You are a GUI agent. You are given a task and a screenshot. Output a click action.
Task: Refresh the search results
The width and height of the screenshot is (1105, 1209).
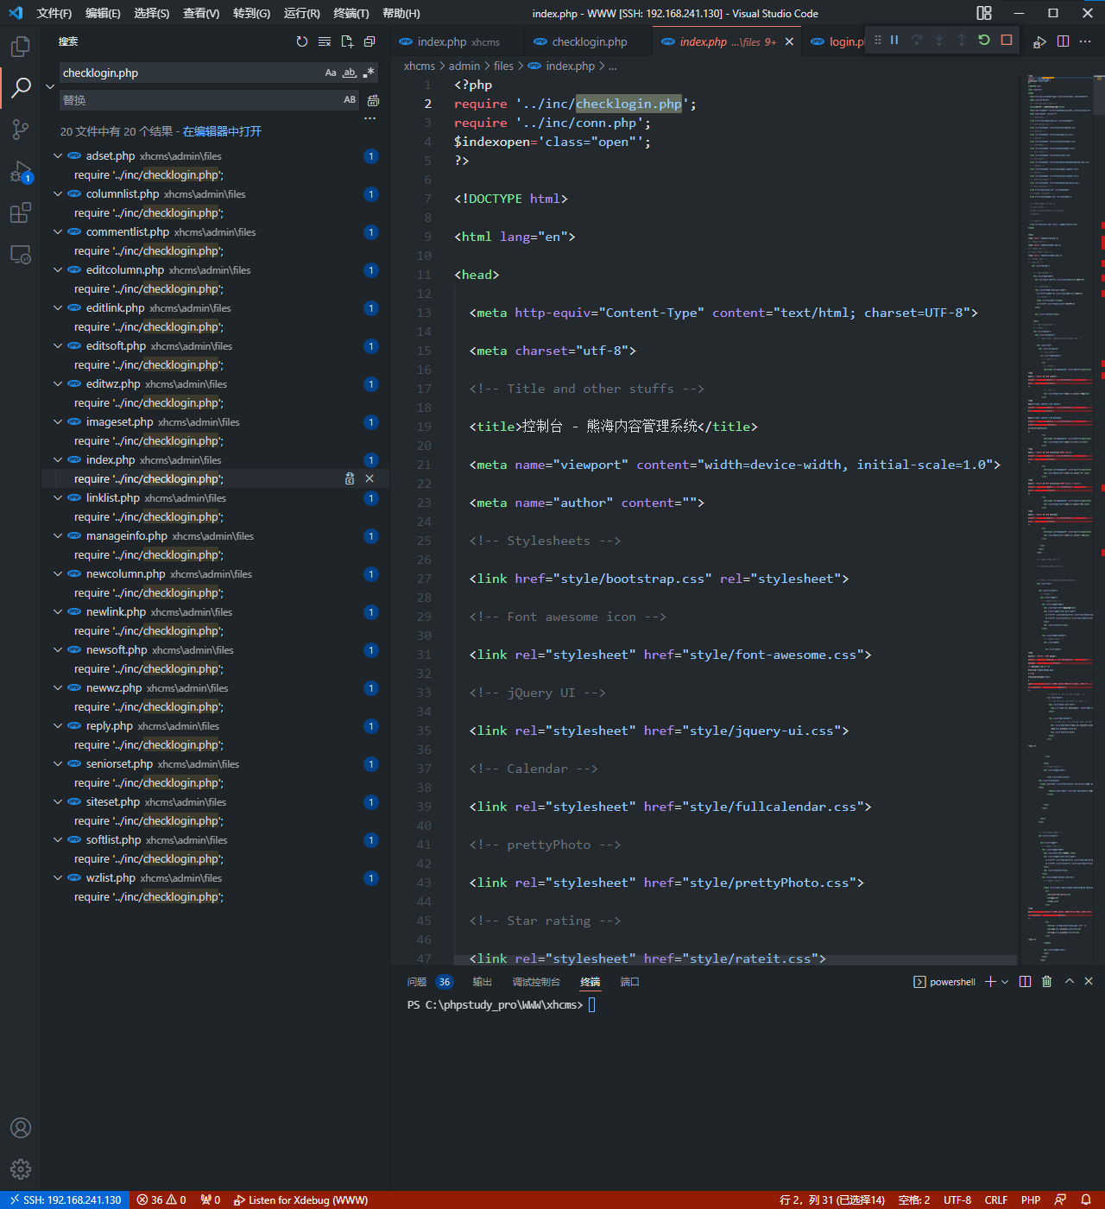click(302, 41)
